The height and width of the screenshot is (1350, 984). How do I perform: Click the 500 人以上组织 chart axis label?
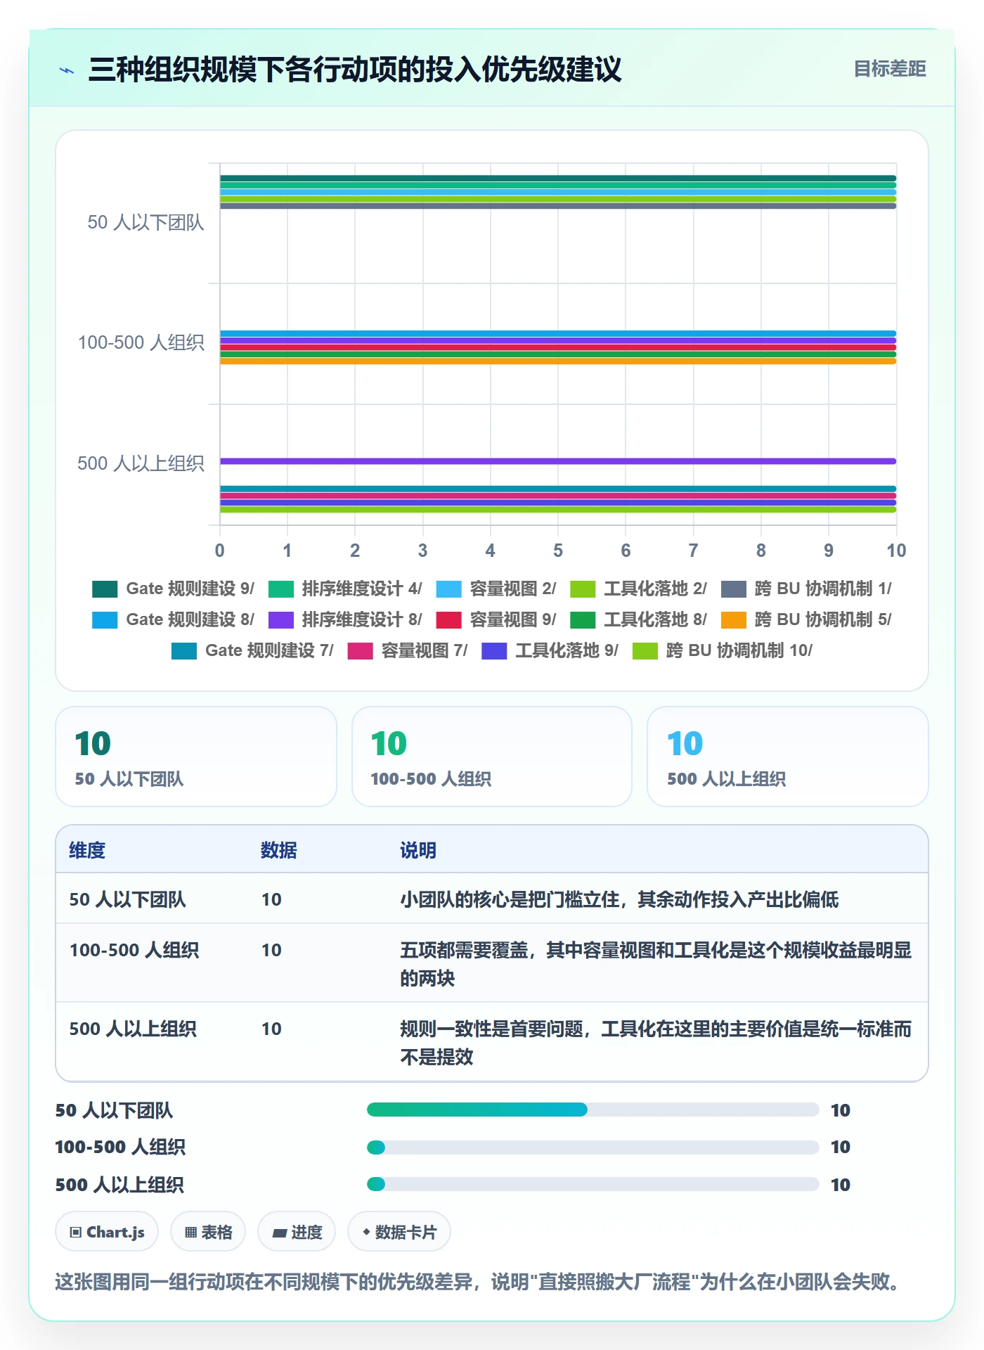click(141, 463)
